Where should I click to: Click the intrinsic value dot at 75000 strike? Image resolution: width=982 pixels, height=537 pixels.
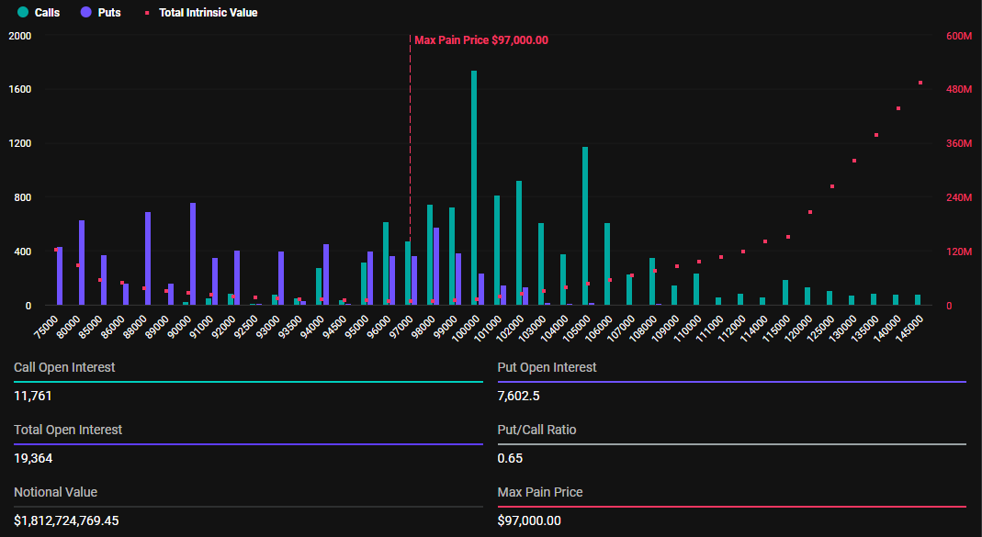point(56,250)
